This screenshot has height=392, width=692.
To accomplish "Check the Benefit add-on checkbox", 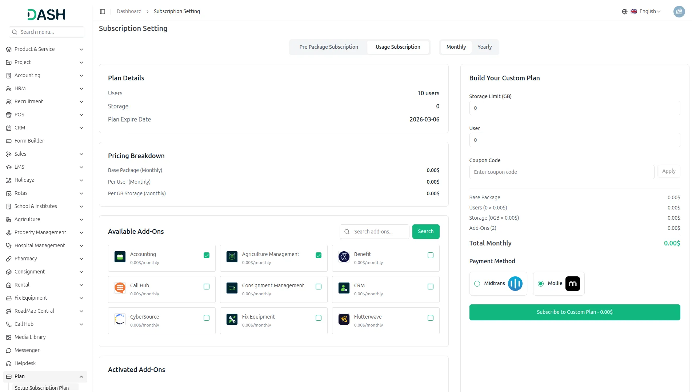I will pos(431,255).
